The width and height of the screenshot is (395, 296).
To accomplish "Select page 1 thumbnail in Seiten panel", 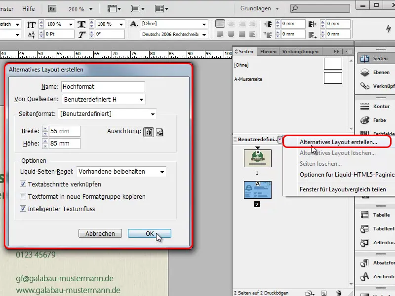I will [x=257, y=158].
